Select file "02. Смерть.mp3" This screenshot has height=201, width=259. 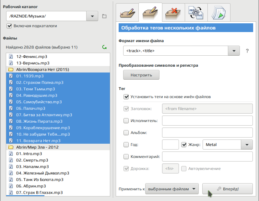(x=58, y=160)
